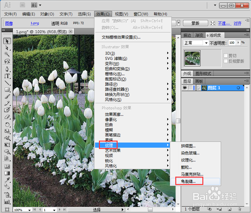251x213 pixels.
Task: Open the zoom level 100% dropdown
Action: [29, 210]
